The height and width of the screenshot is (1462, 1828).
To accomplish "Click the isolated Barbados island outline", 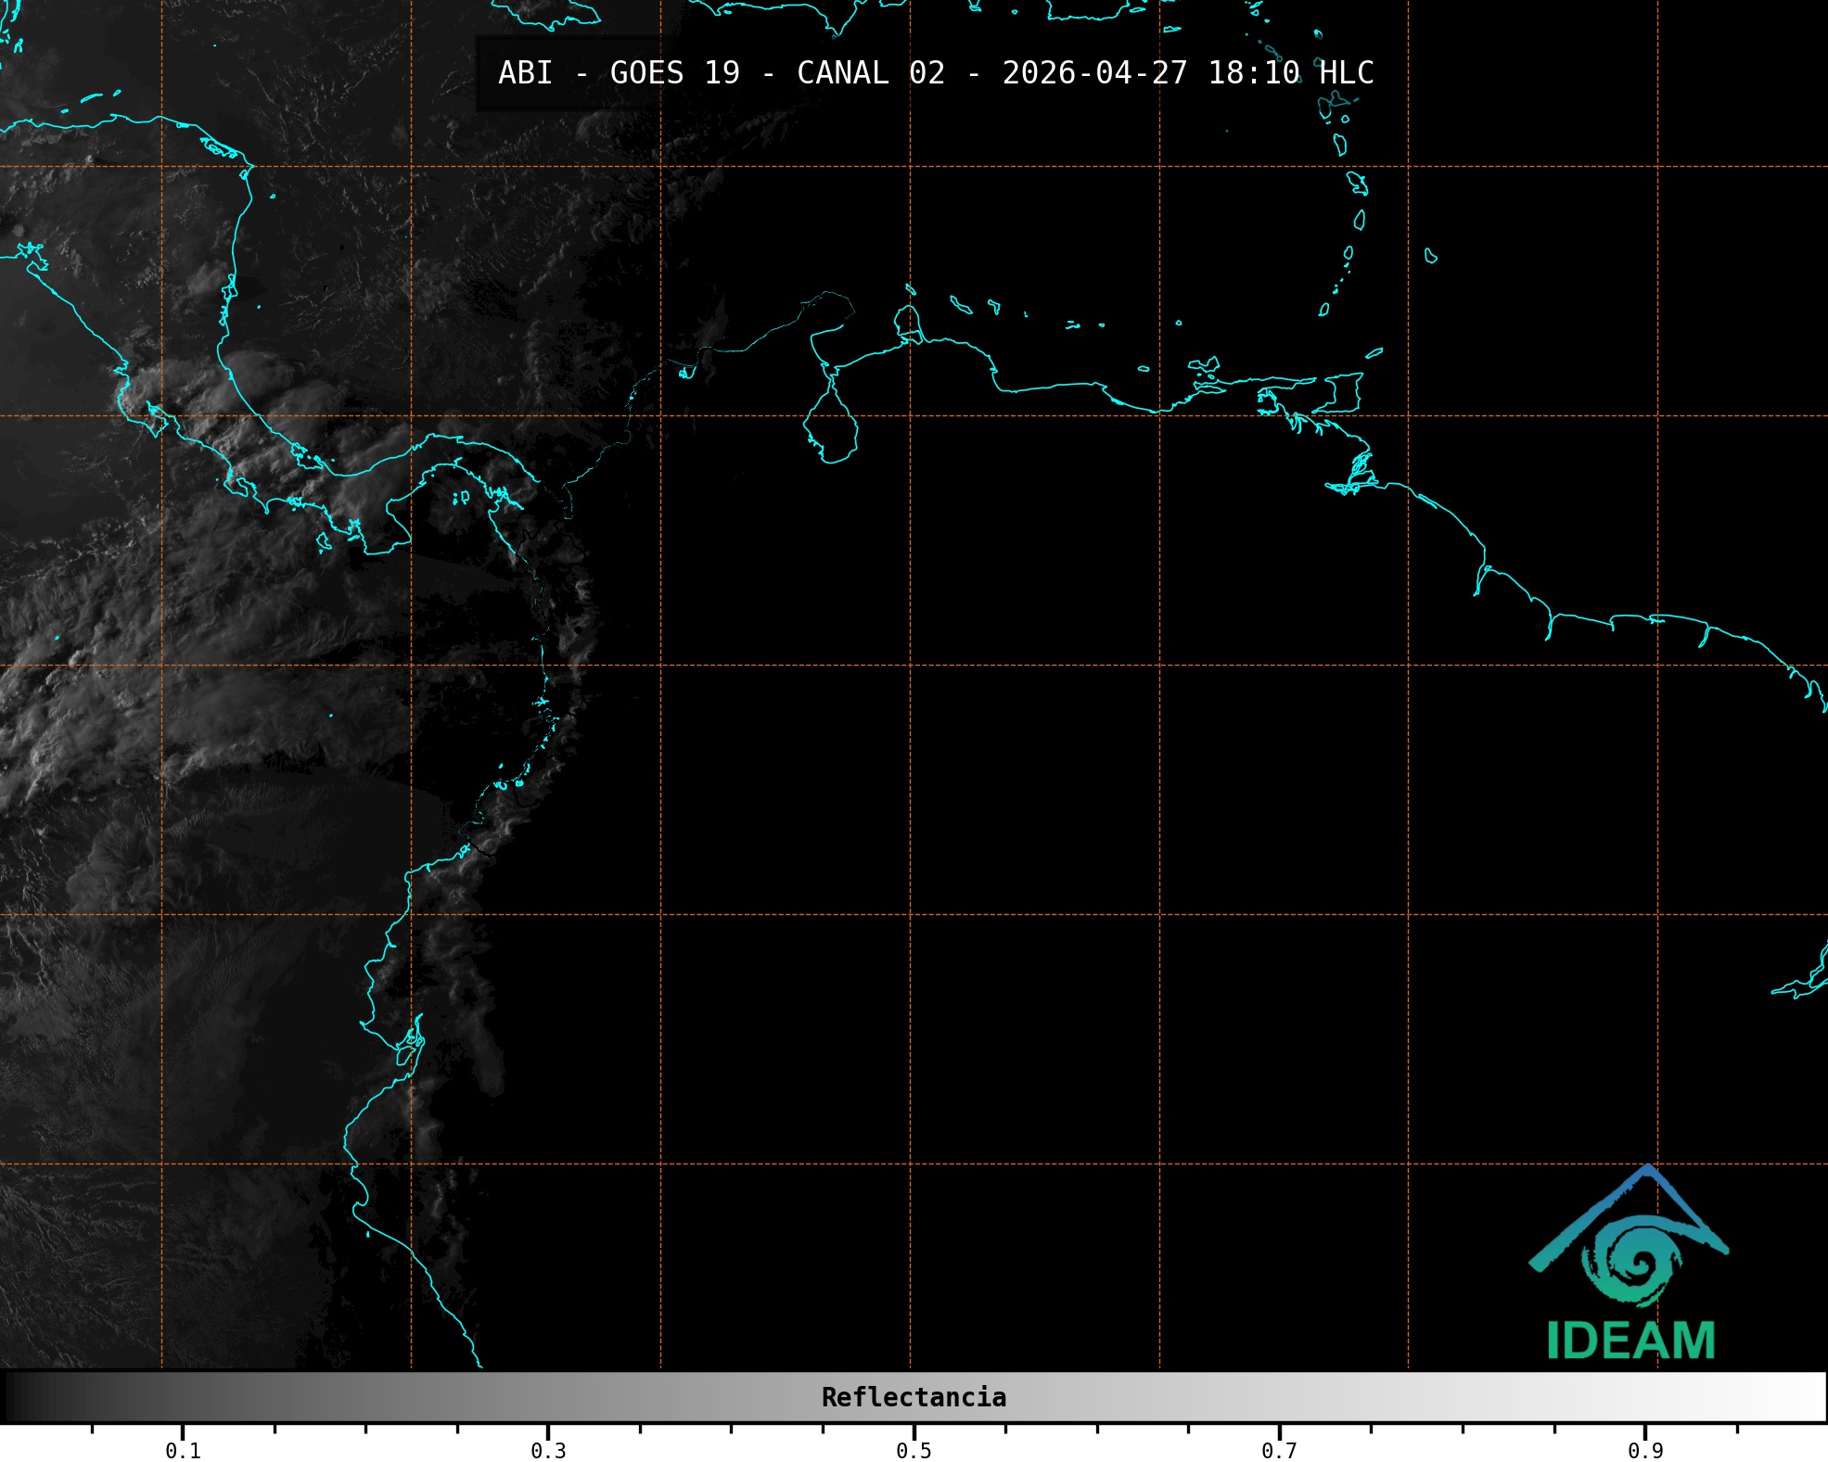I will point(1431,256).
